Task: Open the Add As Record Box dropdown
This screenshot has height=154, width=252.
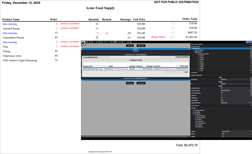Action: [235, 131]
